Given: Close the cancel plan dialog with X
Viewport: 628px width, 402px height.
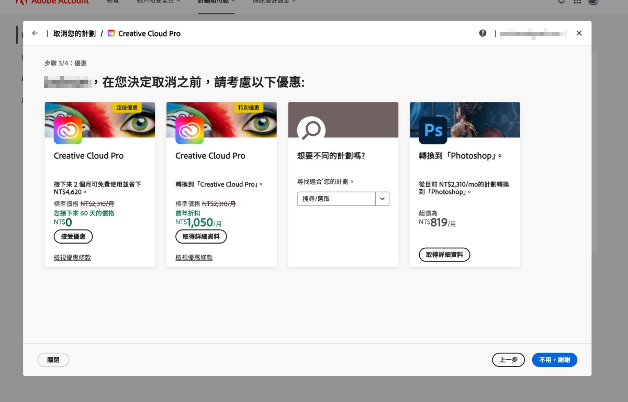Looking at the screenshot, I should pyautogui.click(x=579, y=33).
